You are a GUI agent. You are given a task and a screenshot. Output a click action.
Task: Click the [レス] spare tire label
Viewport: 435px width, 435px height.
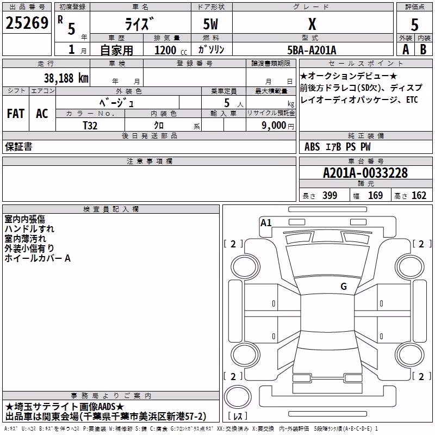238,416
